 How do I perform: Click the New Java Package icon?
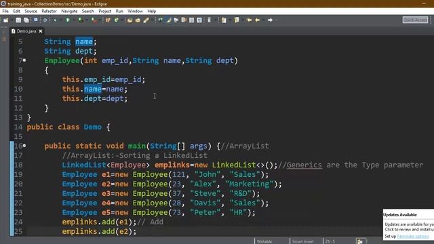click(x=108, y=20)
